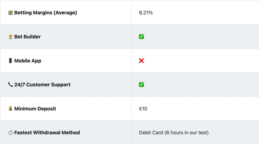Click the green check mark for Bet Builder
This screenshot has width=259, height=144.
(141, 37)
